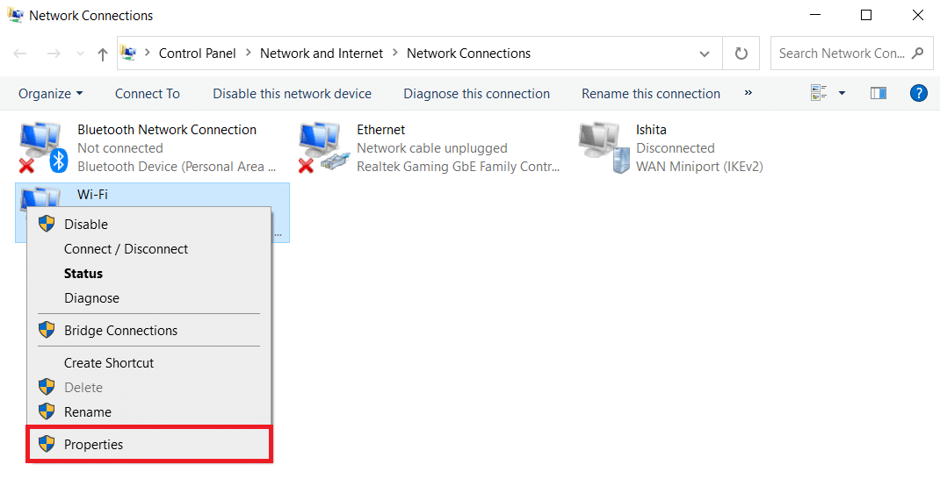Click Diagnose this connection in the toolbar
The height and width of the screenshot is (479, 940).
click(476, 94)
